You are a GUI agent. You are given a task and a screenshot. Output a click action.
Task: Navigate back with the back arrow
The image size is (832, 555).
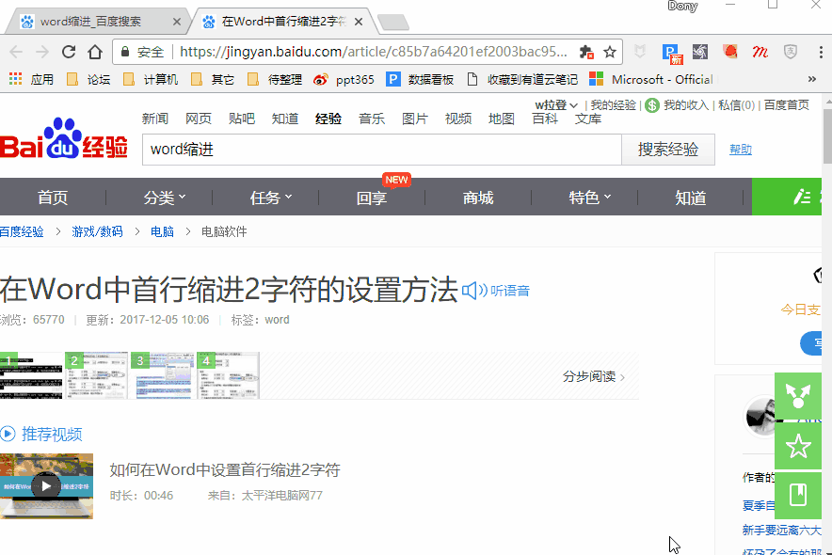pyautogui.click(x=16, y=52)
